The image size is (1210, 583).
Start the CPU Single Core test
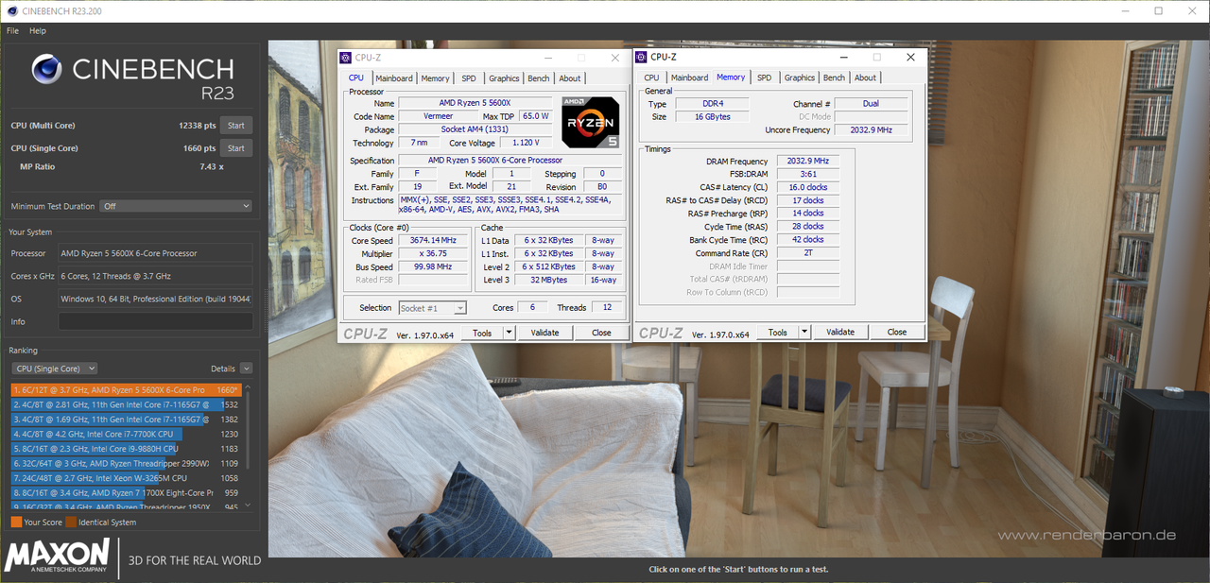(236, 148)
